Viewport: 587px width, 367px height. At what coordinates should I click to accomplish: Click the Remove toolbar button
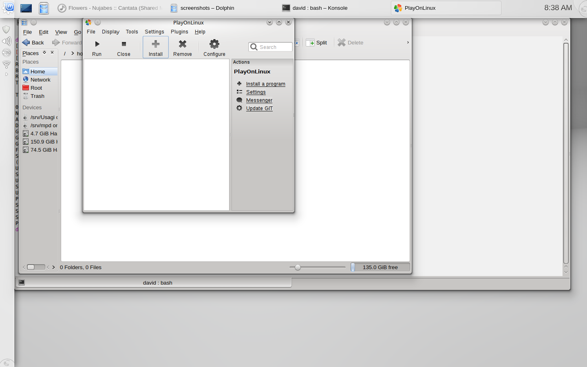point(183,47)
